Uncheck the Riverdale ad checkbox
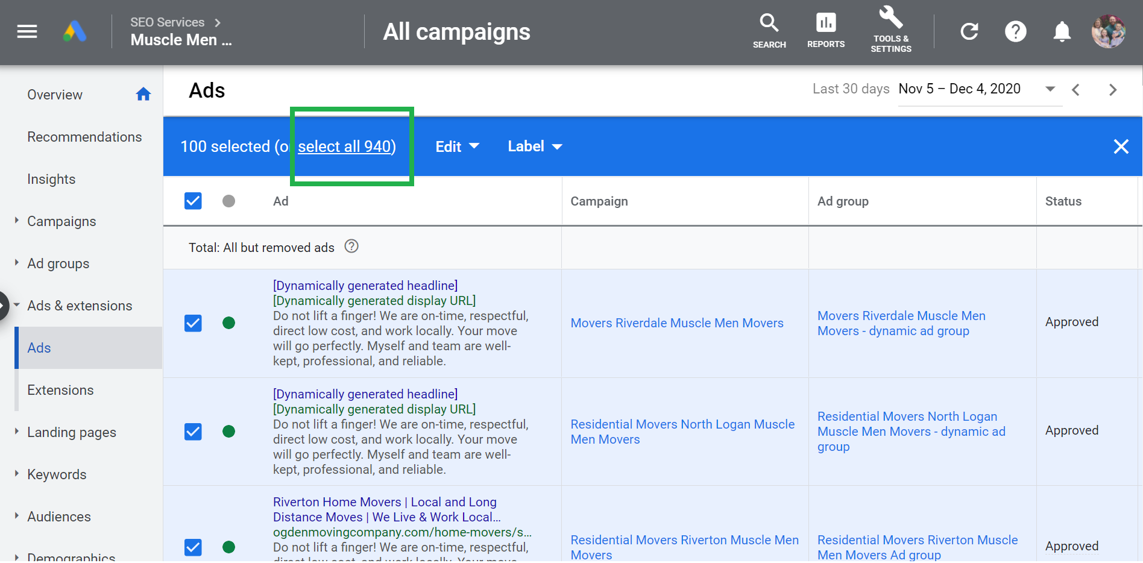This screenshot has width=1143, height=563. [193, 323]
